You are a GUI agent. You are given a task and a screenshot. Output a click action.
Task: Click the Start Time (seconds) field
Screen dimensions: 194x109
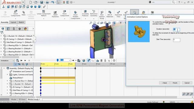point(176,40)
